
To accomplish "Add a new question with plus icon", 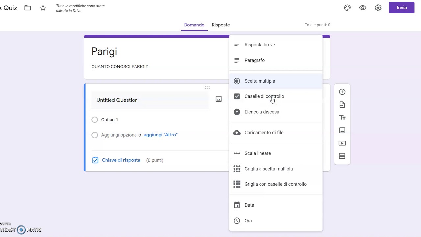I will [x=342, y=92].
